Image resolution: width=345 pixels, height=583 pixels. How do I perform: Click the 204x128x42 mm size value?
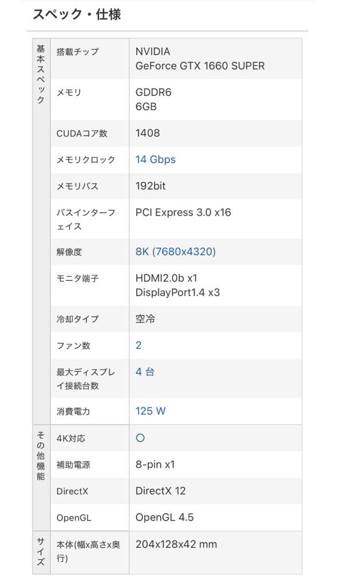(176, 544)
